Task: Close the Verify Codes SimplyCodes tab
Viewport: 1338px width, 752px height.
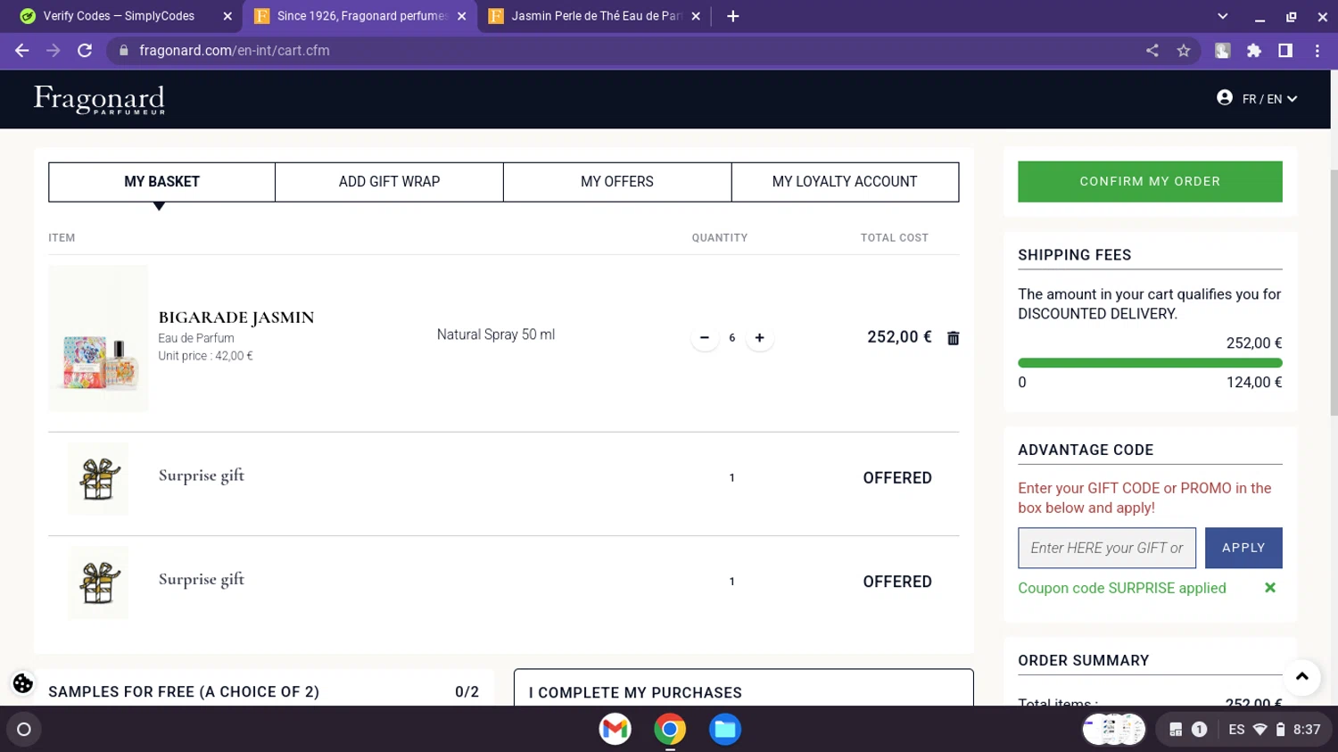Action: tap(227, 16)
